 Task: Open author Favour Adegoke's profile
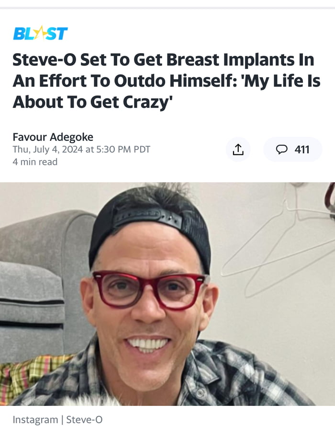[53, 137]
